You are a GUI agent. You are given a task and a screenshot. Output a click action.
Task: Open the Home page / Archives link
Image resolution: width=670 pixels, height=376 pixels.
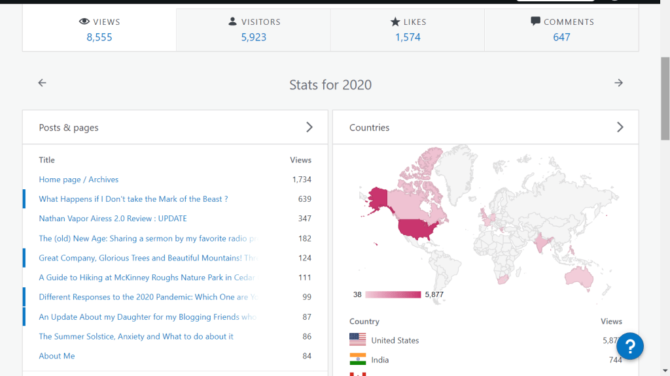[x=79, y=180]
